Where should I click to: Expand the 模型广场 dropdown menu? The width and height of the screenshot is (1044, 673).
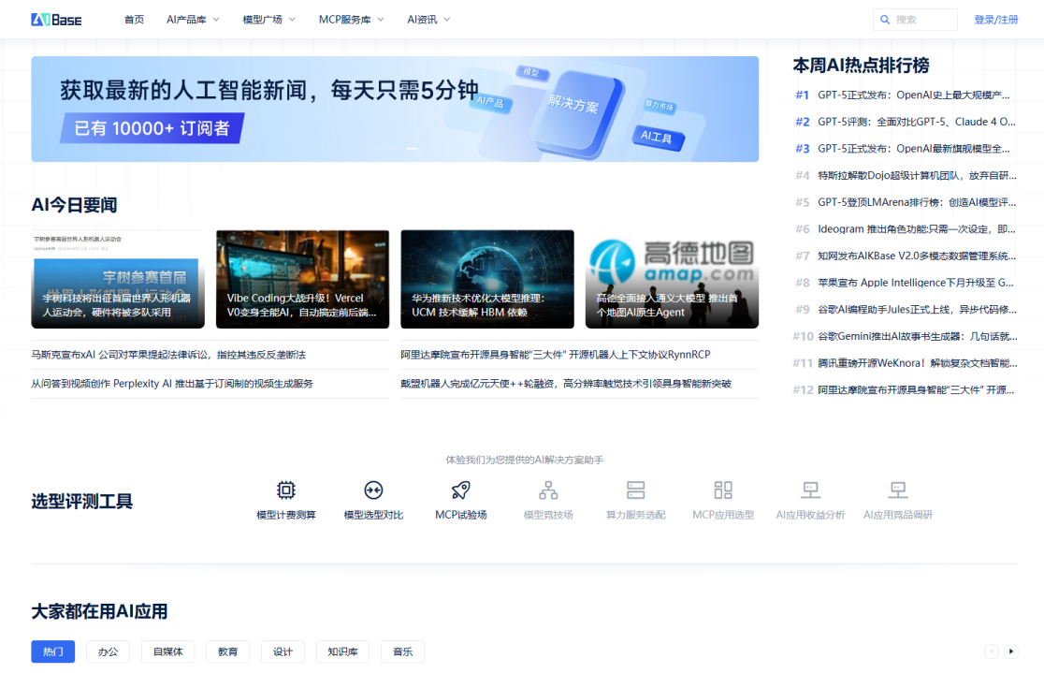[x=269, y=20]
